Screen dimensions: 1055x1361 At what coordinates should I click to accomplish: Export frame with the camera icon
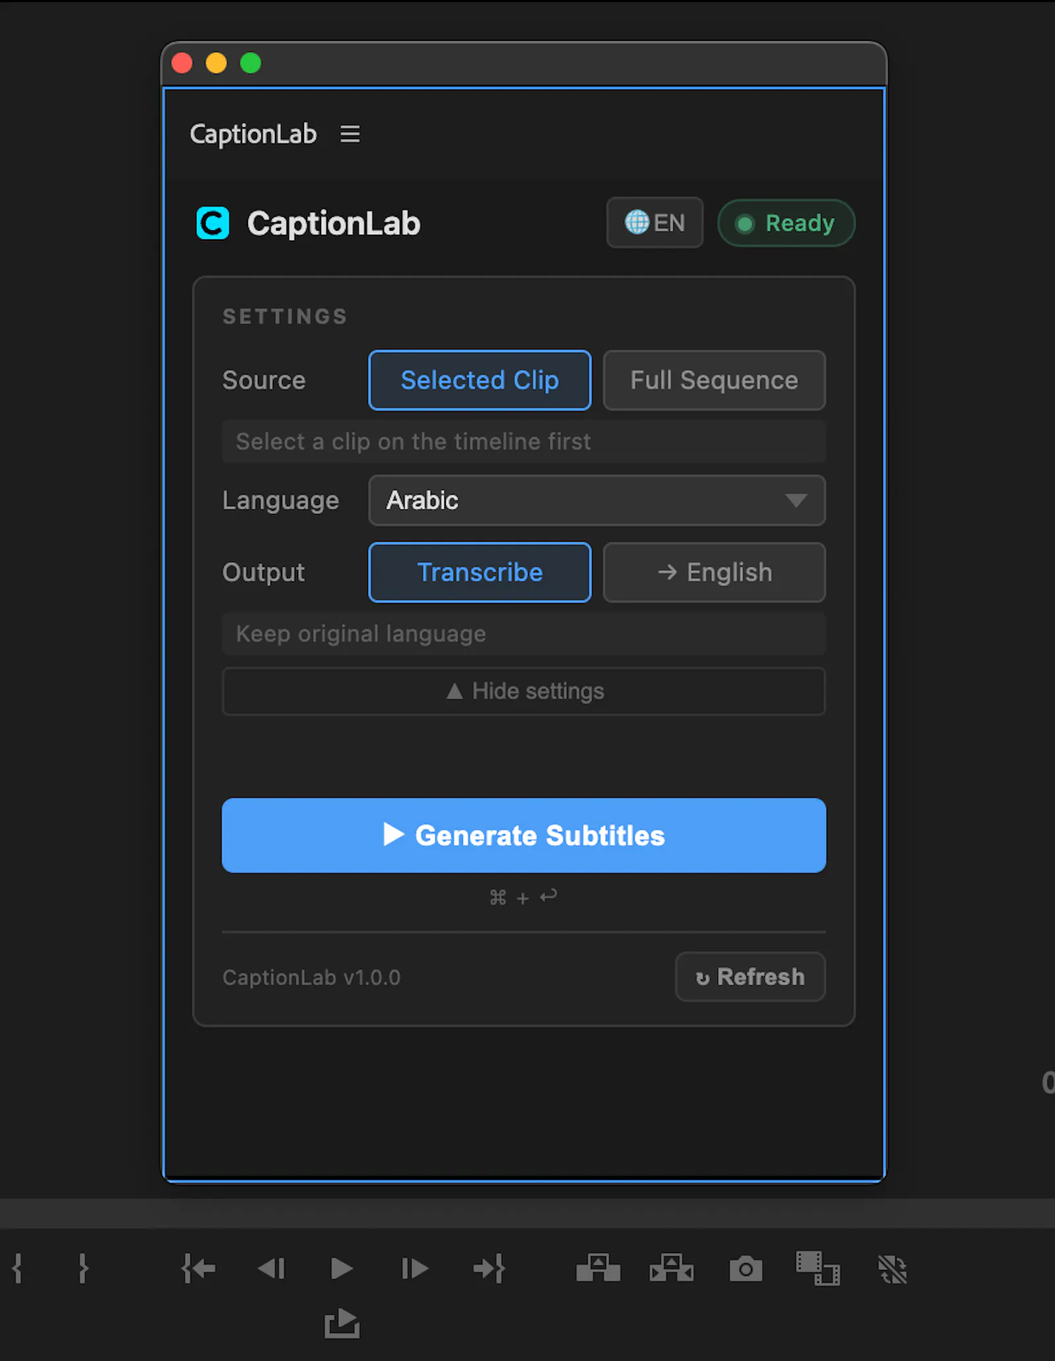(746, 1268)
